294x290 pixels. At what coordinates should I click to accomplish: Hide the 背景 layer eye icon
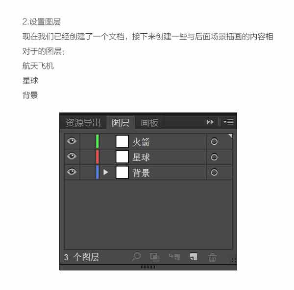coord(72,172)
